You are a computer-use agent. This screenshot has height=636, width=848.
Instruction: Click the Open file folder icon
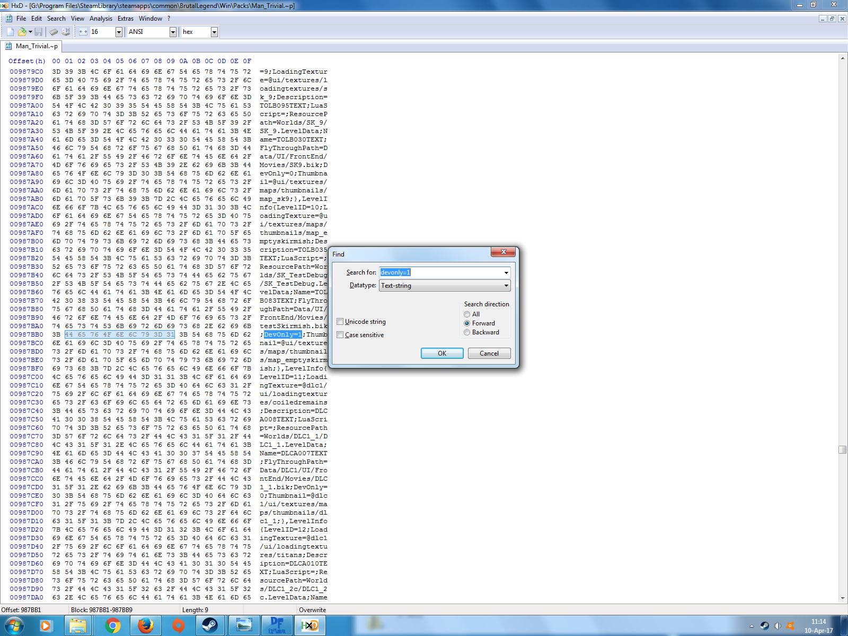[22, 32]
